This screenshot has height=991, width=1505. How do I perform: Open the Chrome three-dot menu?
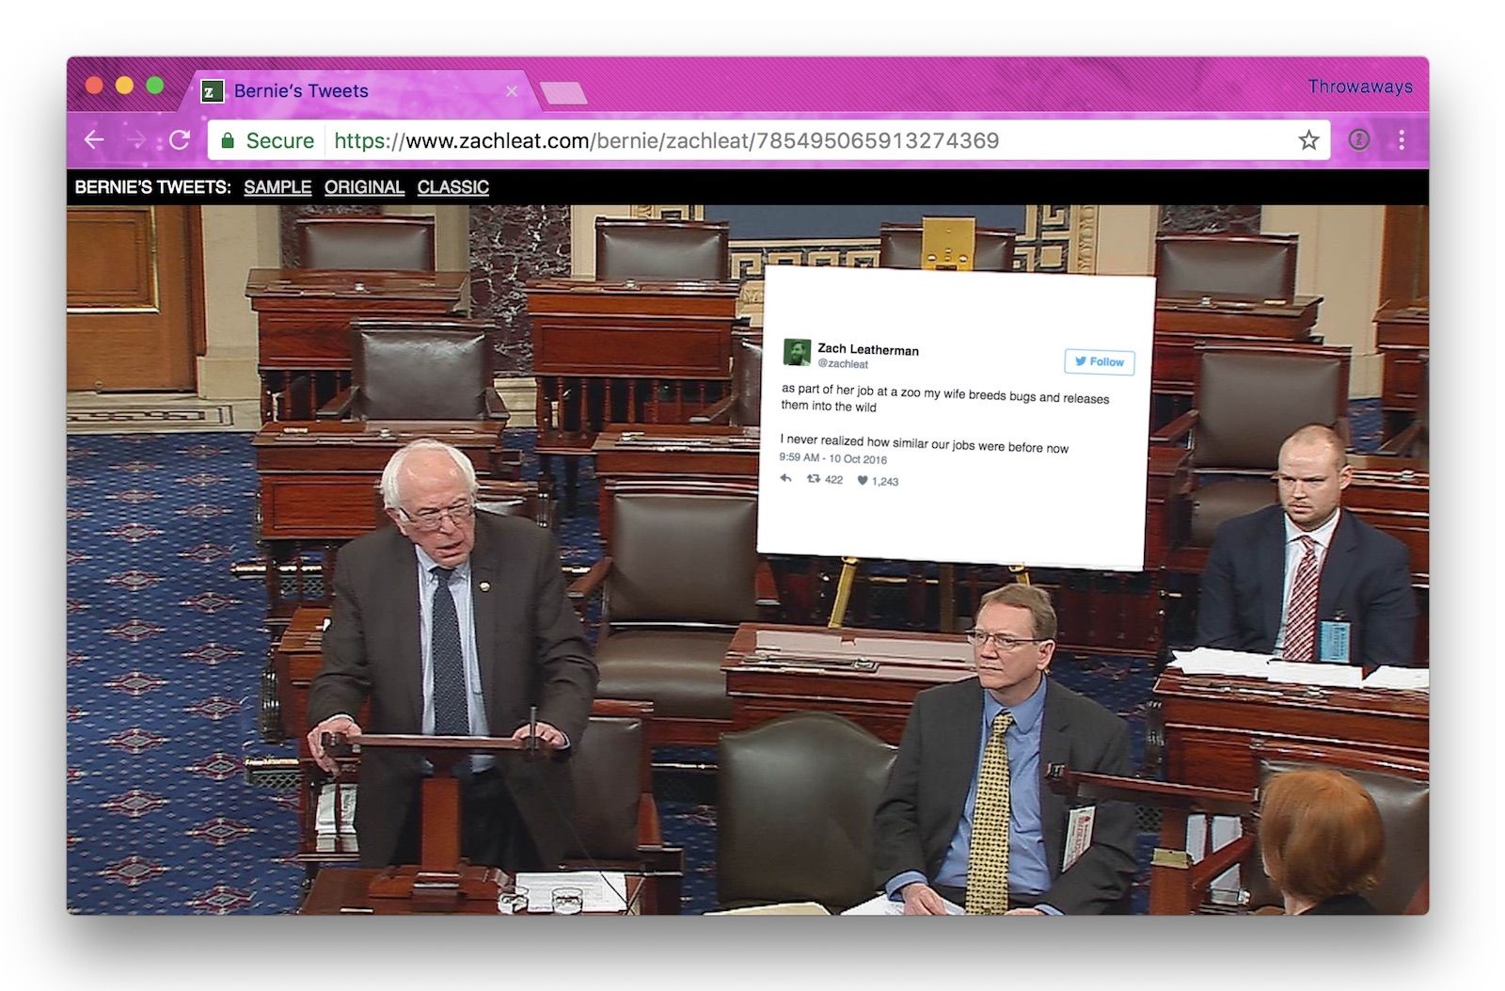1402,140
